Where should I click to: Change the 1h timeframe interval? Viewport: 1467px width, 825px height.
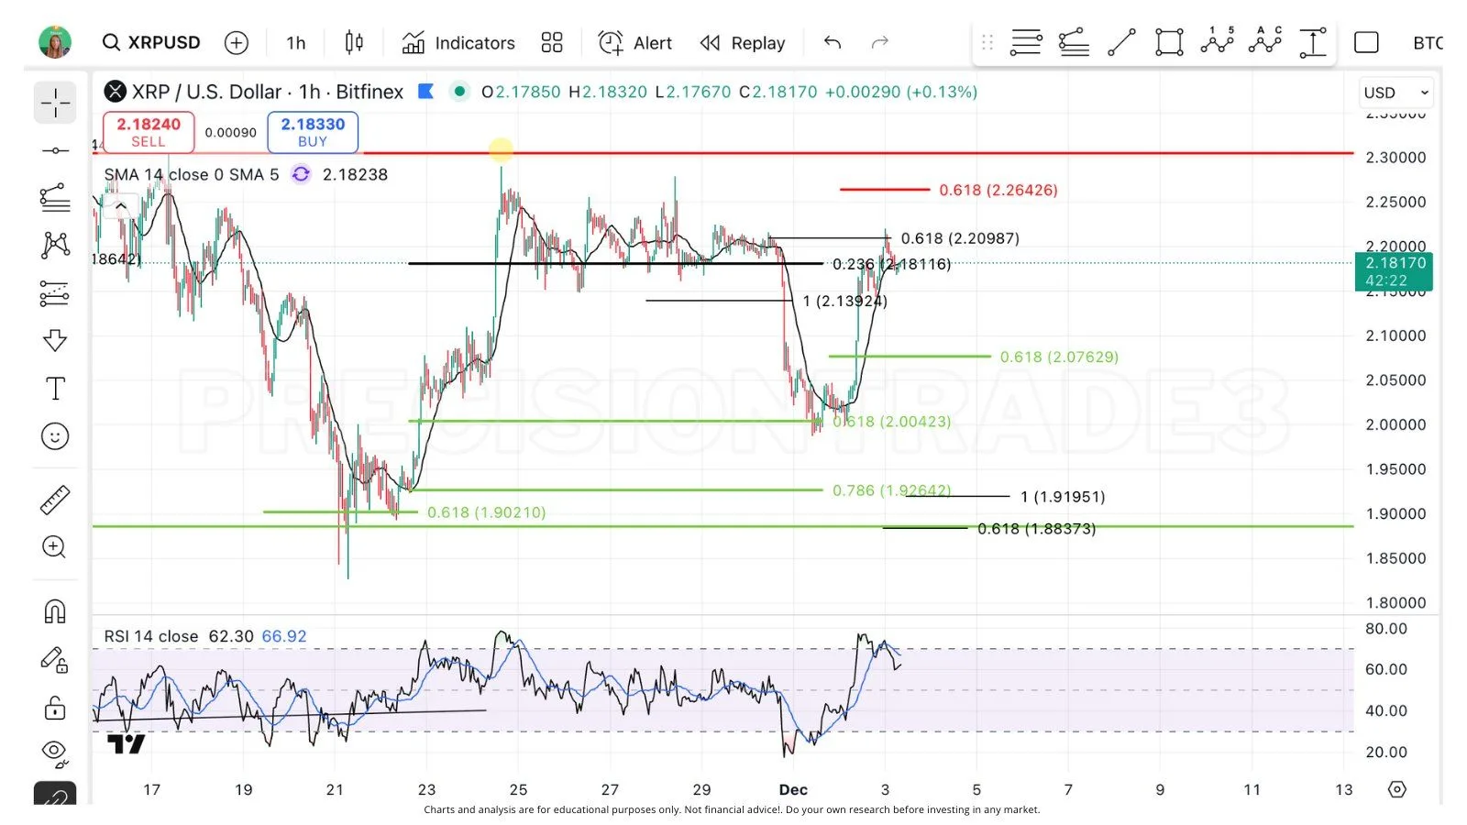(x=295, y=42)
